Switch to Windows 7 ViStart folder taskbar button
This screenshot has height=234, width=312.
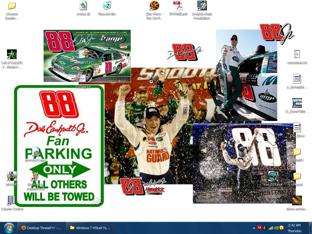pos(90,228)
